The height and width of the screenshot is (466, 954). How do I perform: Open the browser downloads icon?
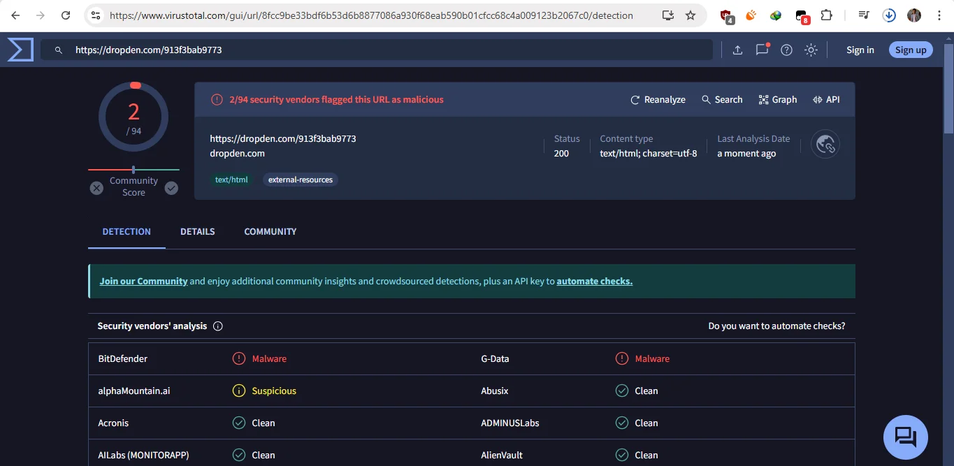(889, 15)
